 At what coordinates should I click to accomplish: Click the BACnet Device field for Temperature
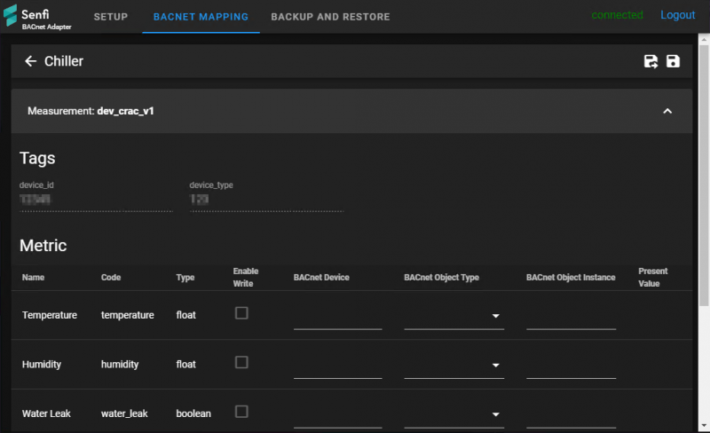pos(338,318)
